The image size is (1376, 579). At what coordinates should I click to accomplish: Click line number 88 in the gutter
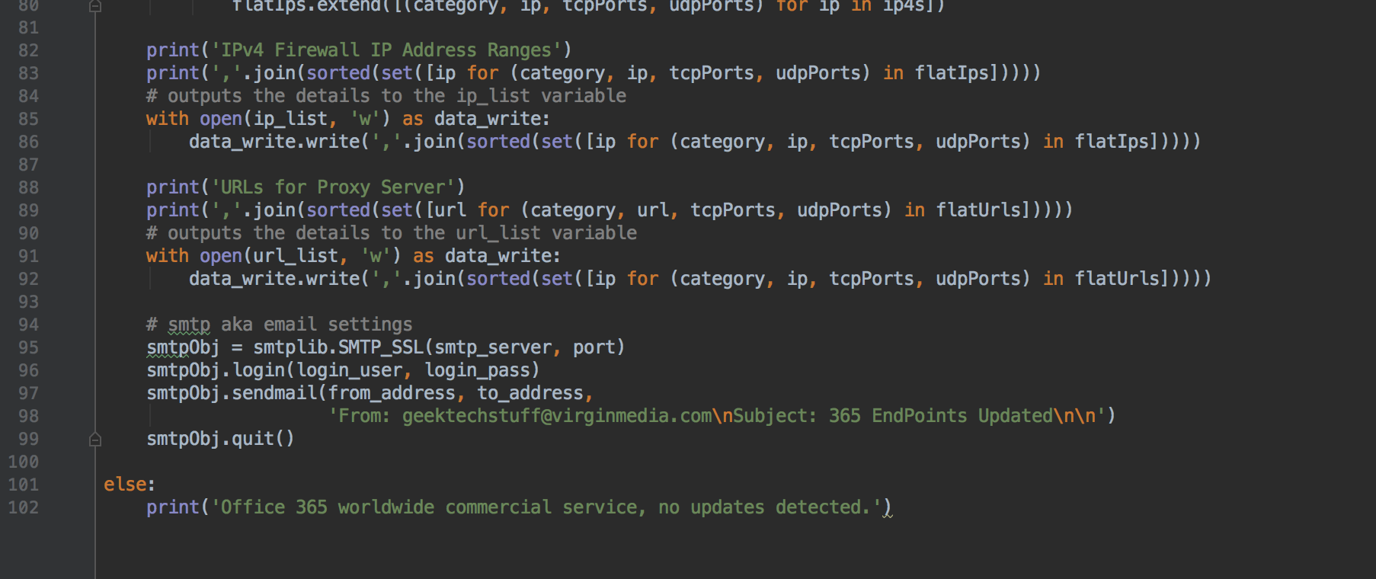(28, 187)
